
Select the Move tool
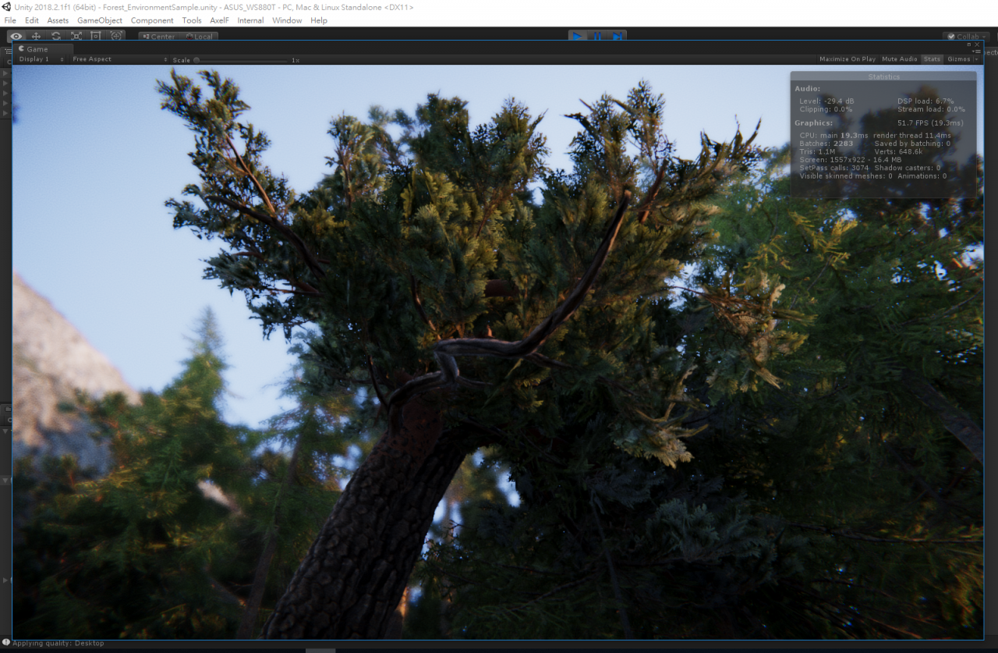[x=36, y=36]
